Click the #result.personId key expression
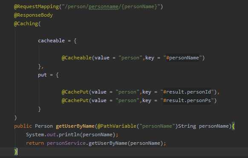248x158 pixels. [187, 92]
